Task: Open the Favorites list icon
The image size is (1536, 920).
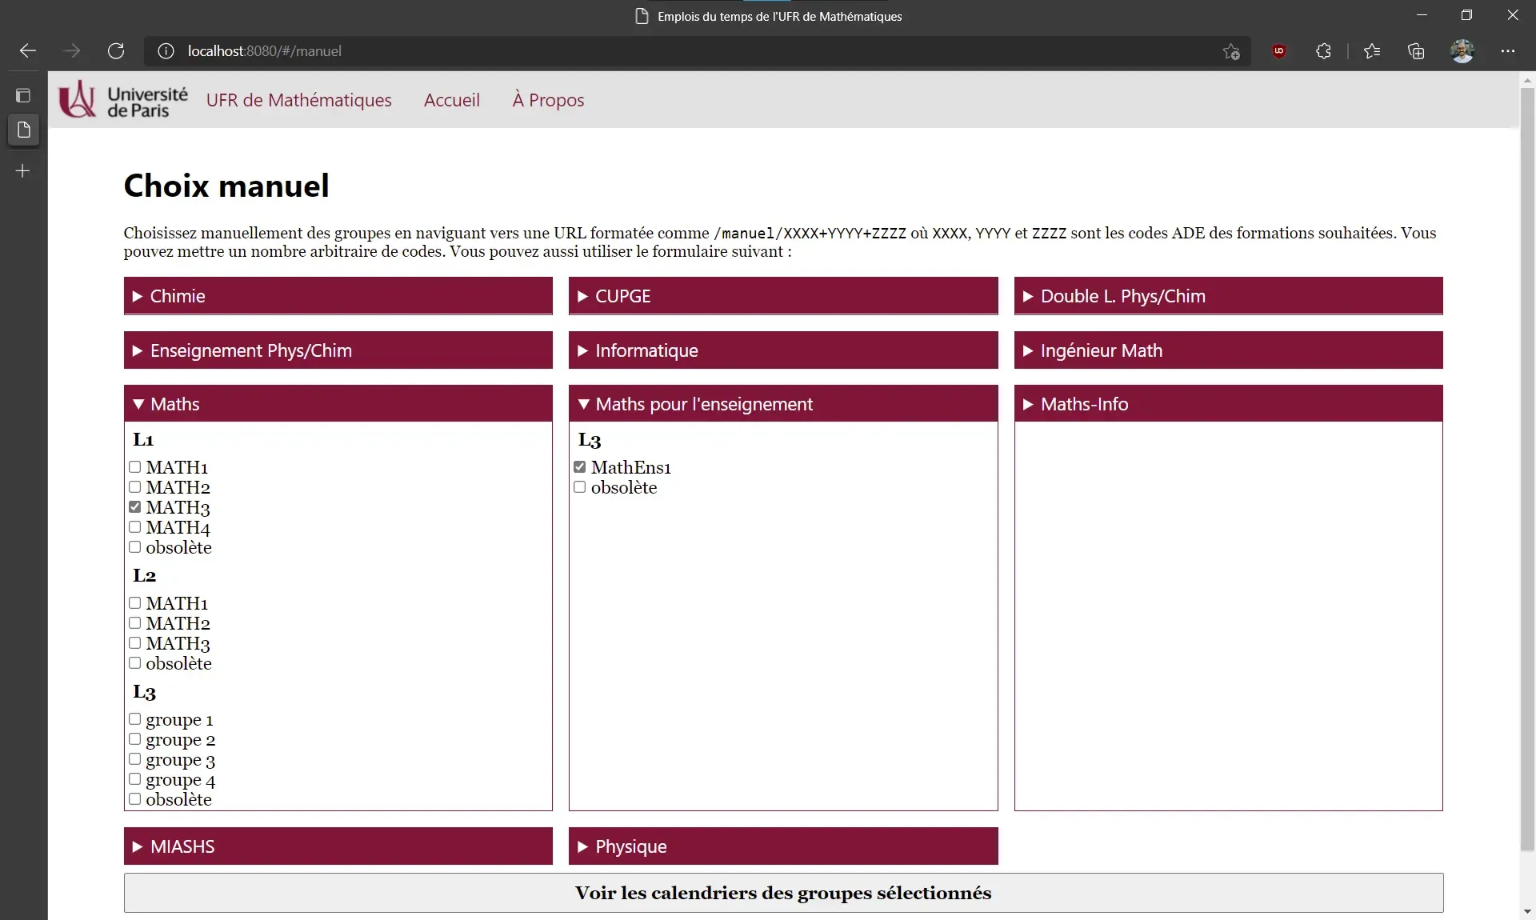Action: (1371, 50)
